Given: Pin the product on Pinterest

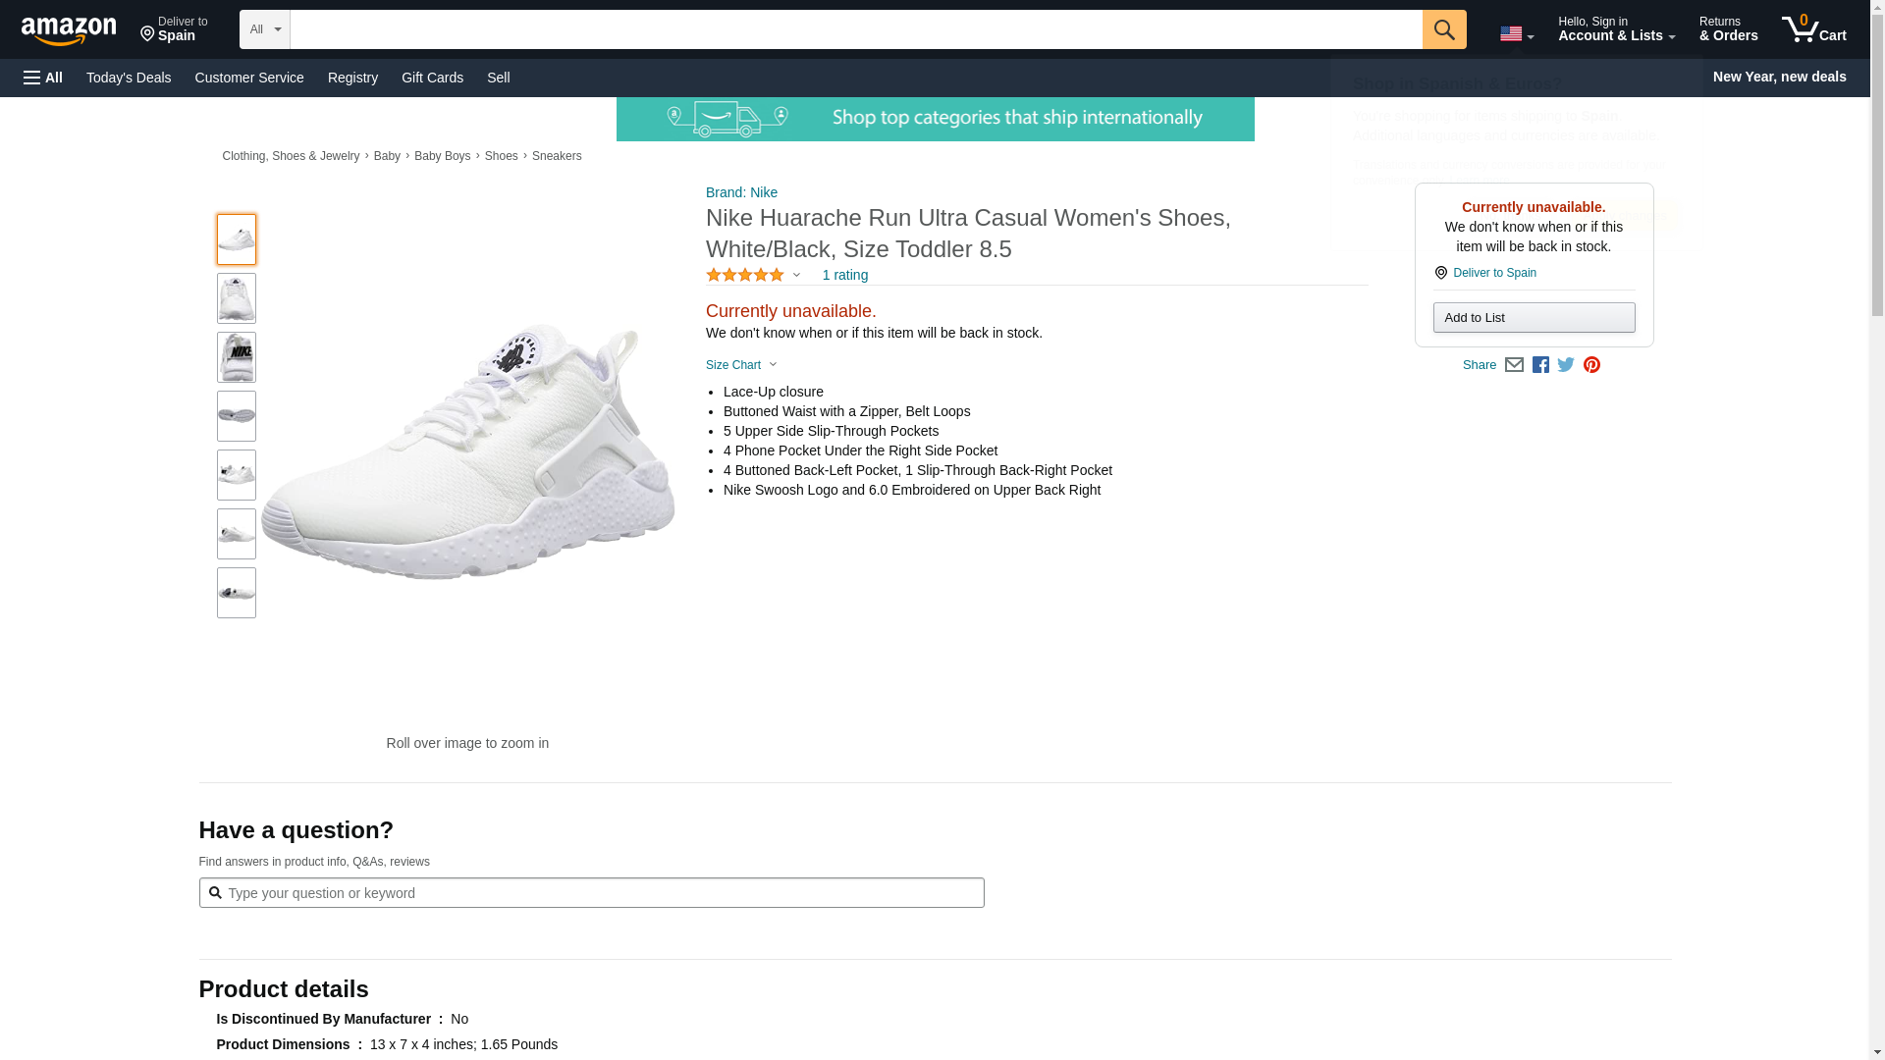Looking at the screenshot, I should pyautogui.click(x=1591, y=365).
